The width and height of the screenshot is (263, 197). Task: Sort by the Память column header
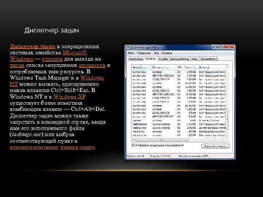(x=190, y=67)
